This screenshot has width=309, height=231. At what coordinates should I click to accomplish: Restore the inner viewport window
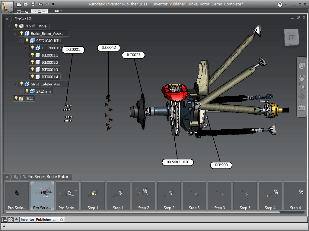tap(298, 18)
